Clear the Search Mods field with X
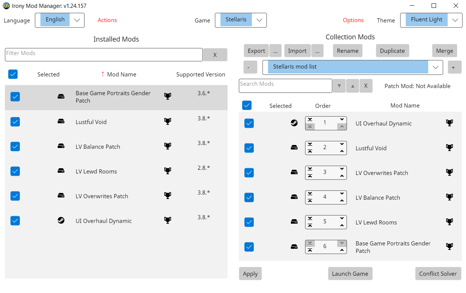This screenshot has width=466, height=293. pyautogui.click(x=366, y=86)
